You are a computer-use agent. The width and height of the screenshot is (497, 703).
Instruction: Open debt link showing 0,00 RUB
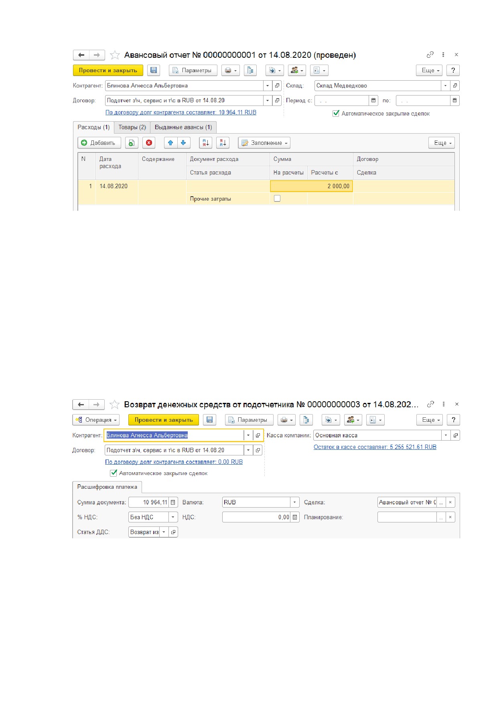point(174,462)
